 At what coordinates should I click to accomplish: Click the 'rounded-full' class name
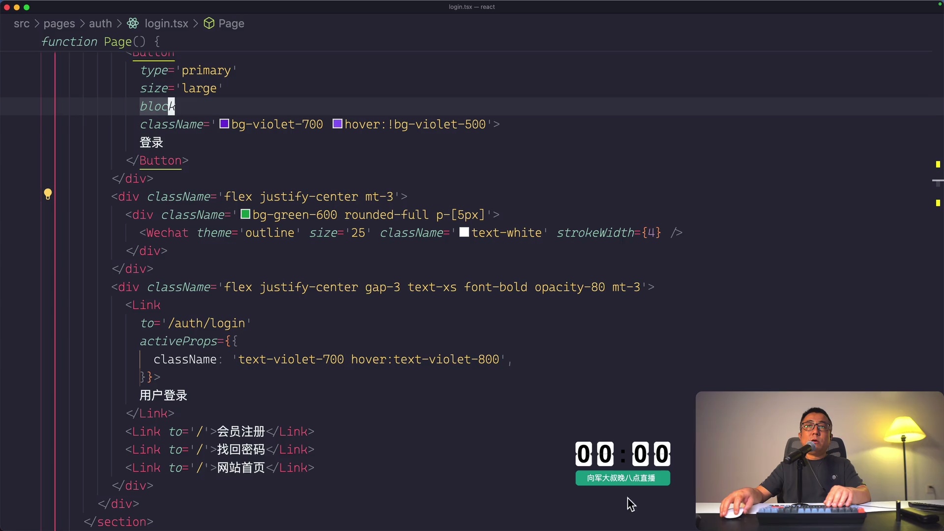pyautogui.click(x=386, y=215)
